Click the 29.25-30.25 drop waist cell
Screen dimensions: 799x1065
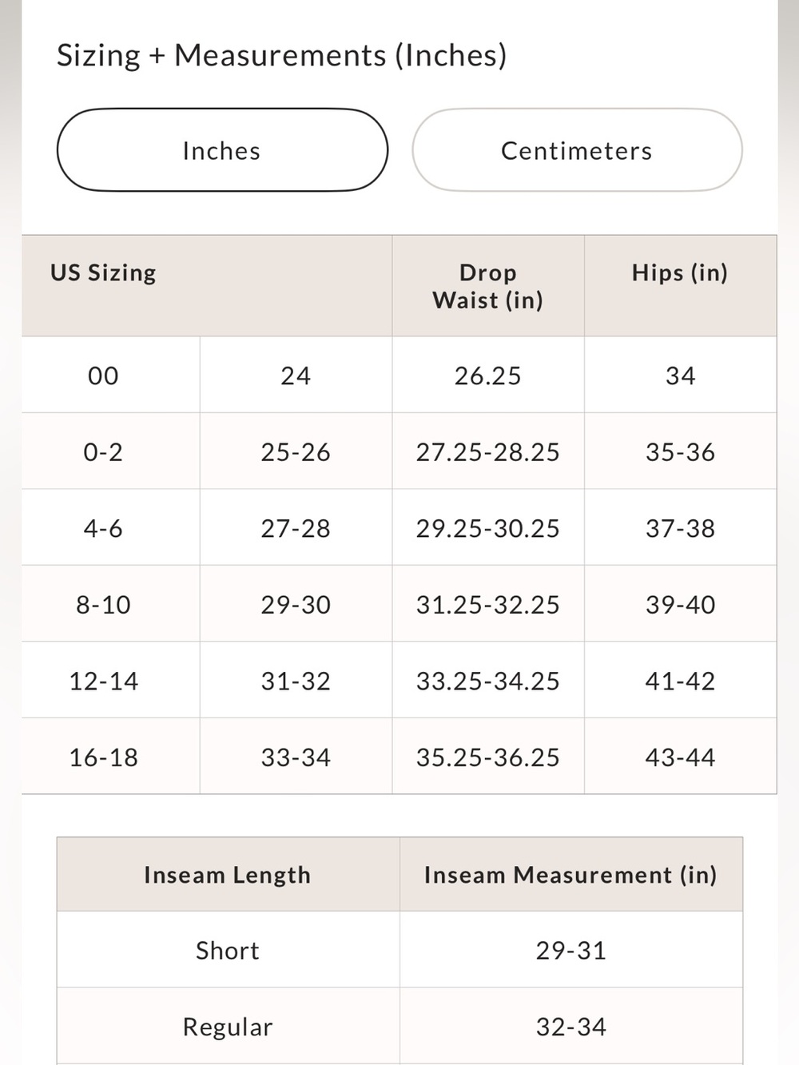487,528
